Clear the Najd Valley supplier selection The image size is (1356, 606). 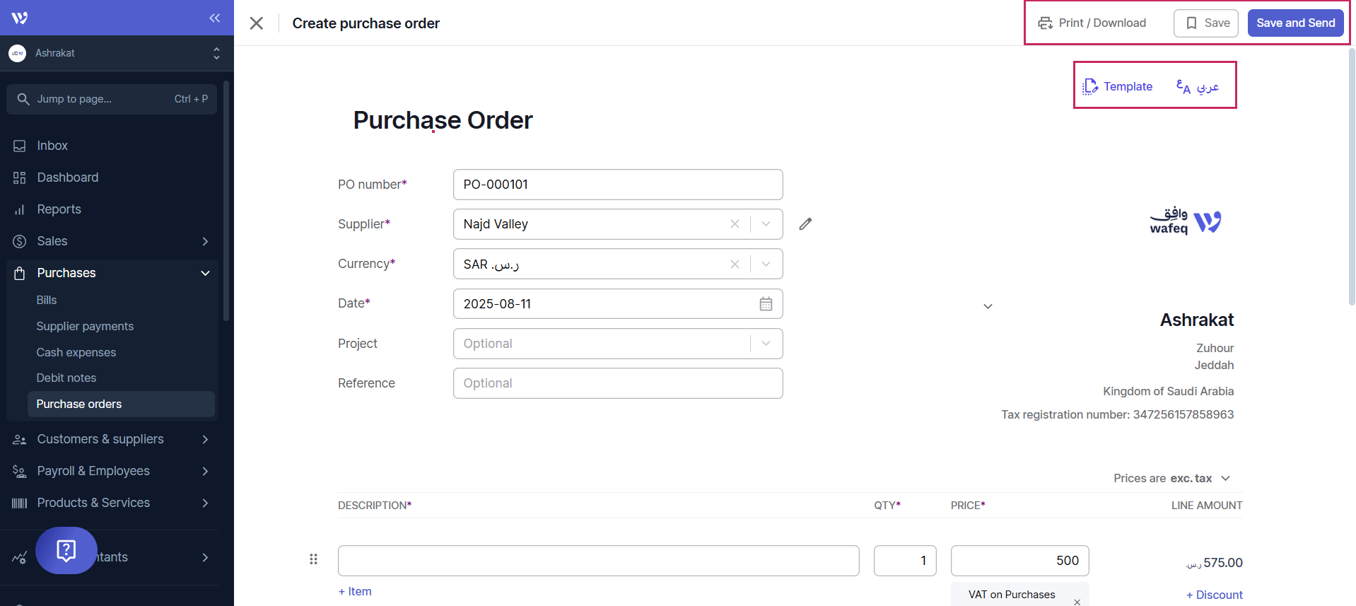735,224
